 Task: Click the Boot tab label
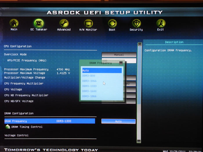[x=112, y=30]
